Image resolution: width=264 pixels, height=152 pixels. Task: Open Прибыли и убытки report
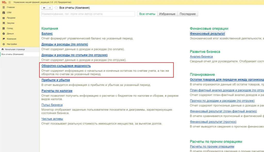tap(55, 80)
